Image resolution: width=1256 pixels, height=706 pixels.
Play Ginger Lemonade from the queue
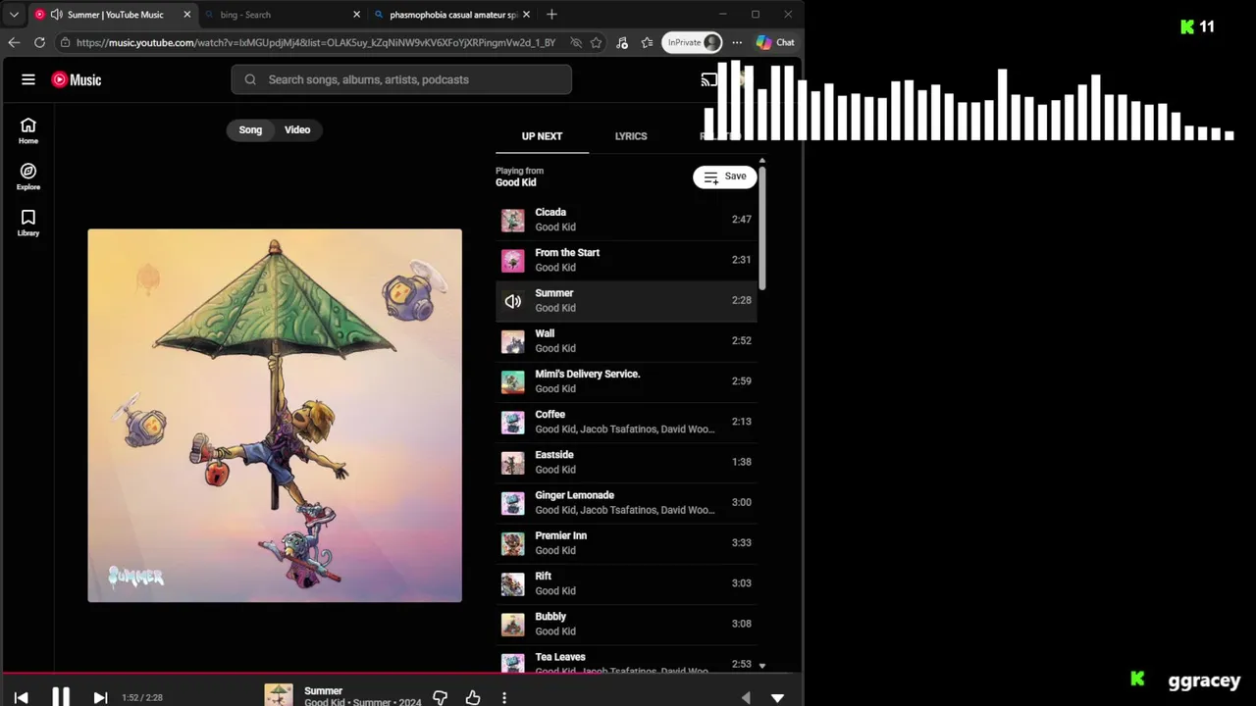point(626,502)
